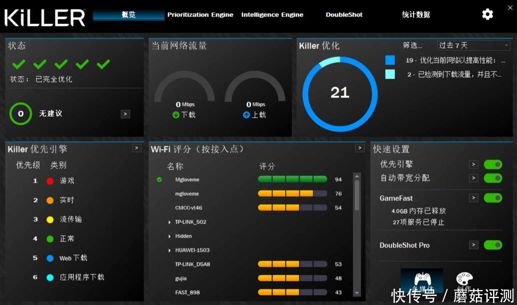517x305 pixels.
Task: Open the settings gear icon
Action: tap(487, 14)
